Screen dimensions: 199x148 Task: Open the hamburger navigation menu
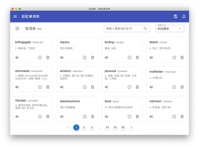15,17
